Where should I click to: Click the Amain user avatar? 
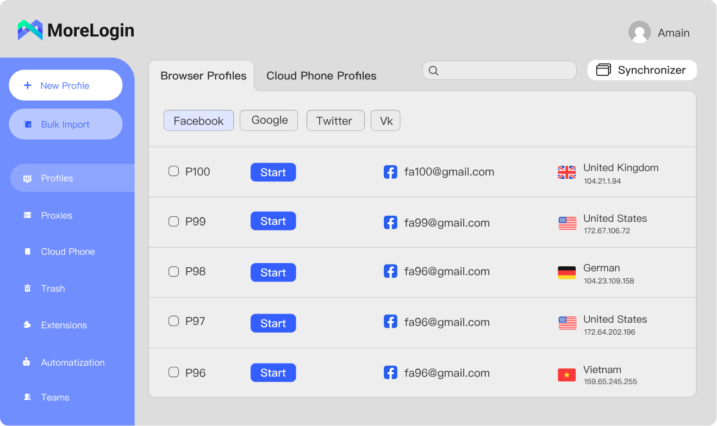(639, 32)
